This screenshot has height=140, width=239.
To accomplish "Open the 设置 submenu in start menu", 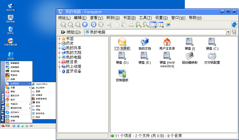I will pyautogui.click(x=19, y=88).
